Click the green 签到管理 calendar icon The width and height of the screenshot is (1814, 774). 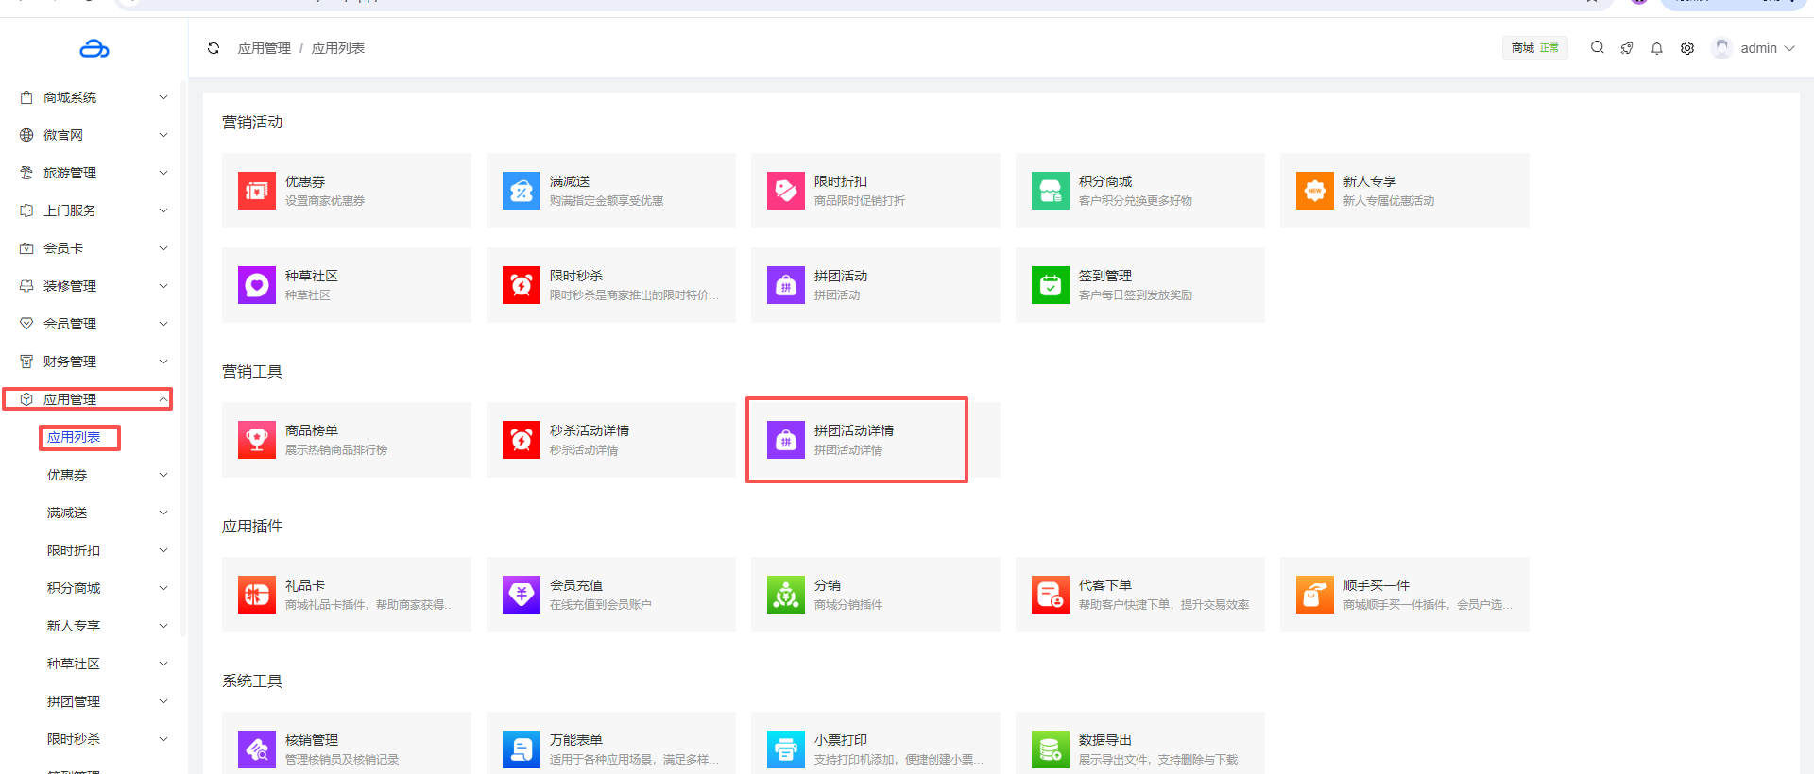click(1050, 285)
